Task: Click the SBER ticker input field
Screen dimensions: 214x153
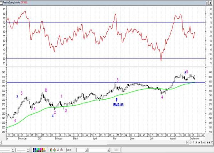Action: point(70,150)
